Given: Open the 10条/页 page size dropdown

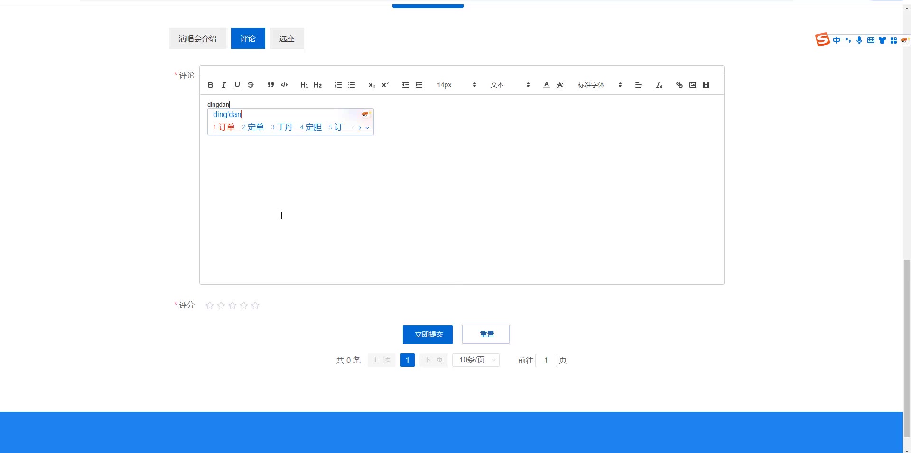Looking at the screenshot, I should (476, 360).
